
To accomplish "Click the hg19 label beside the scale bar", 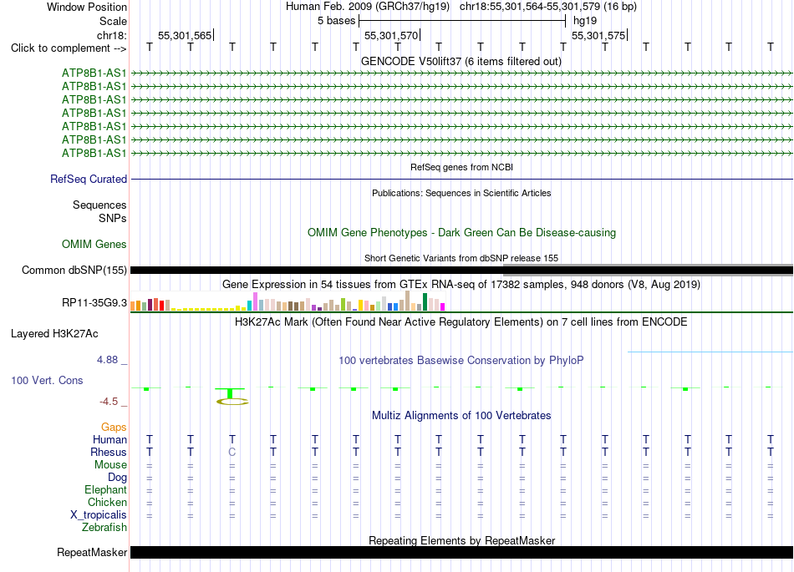I will coord(585,21).
